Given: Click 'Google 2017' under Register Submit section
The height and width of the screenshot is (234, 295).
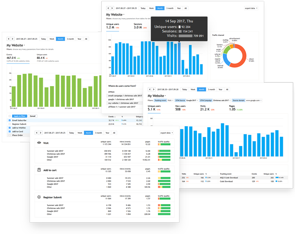Looking at the screenshot, I should pos(52,211).
